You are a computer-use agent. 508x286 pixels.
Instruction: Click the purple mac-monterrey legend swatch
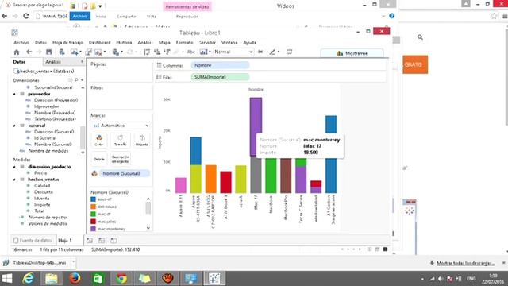(94, 229)
